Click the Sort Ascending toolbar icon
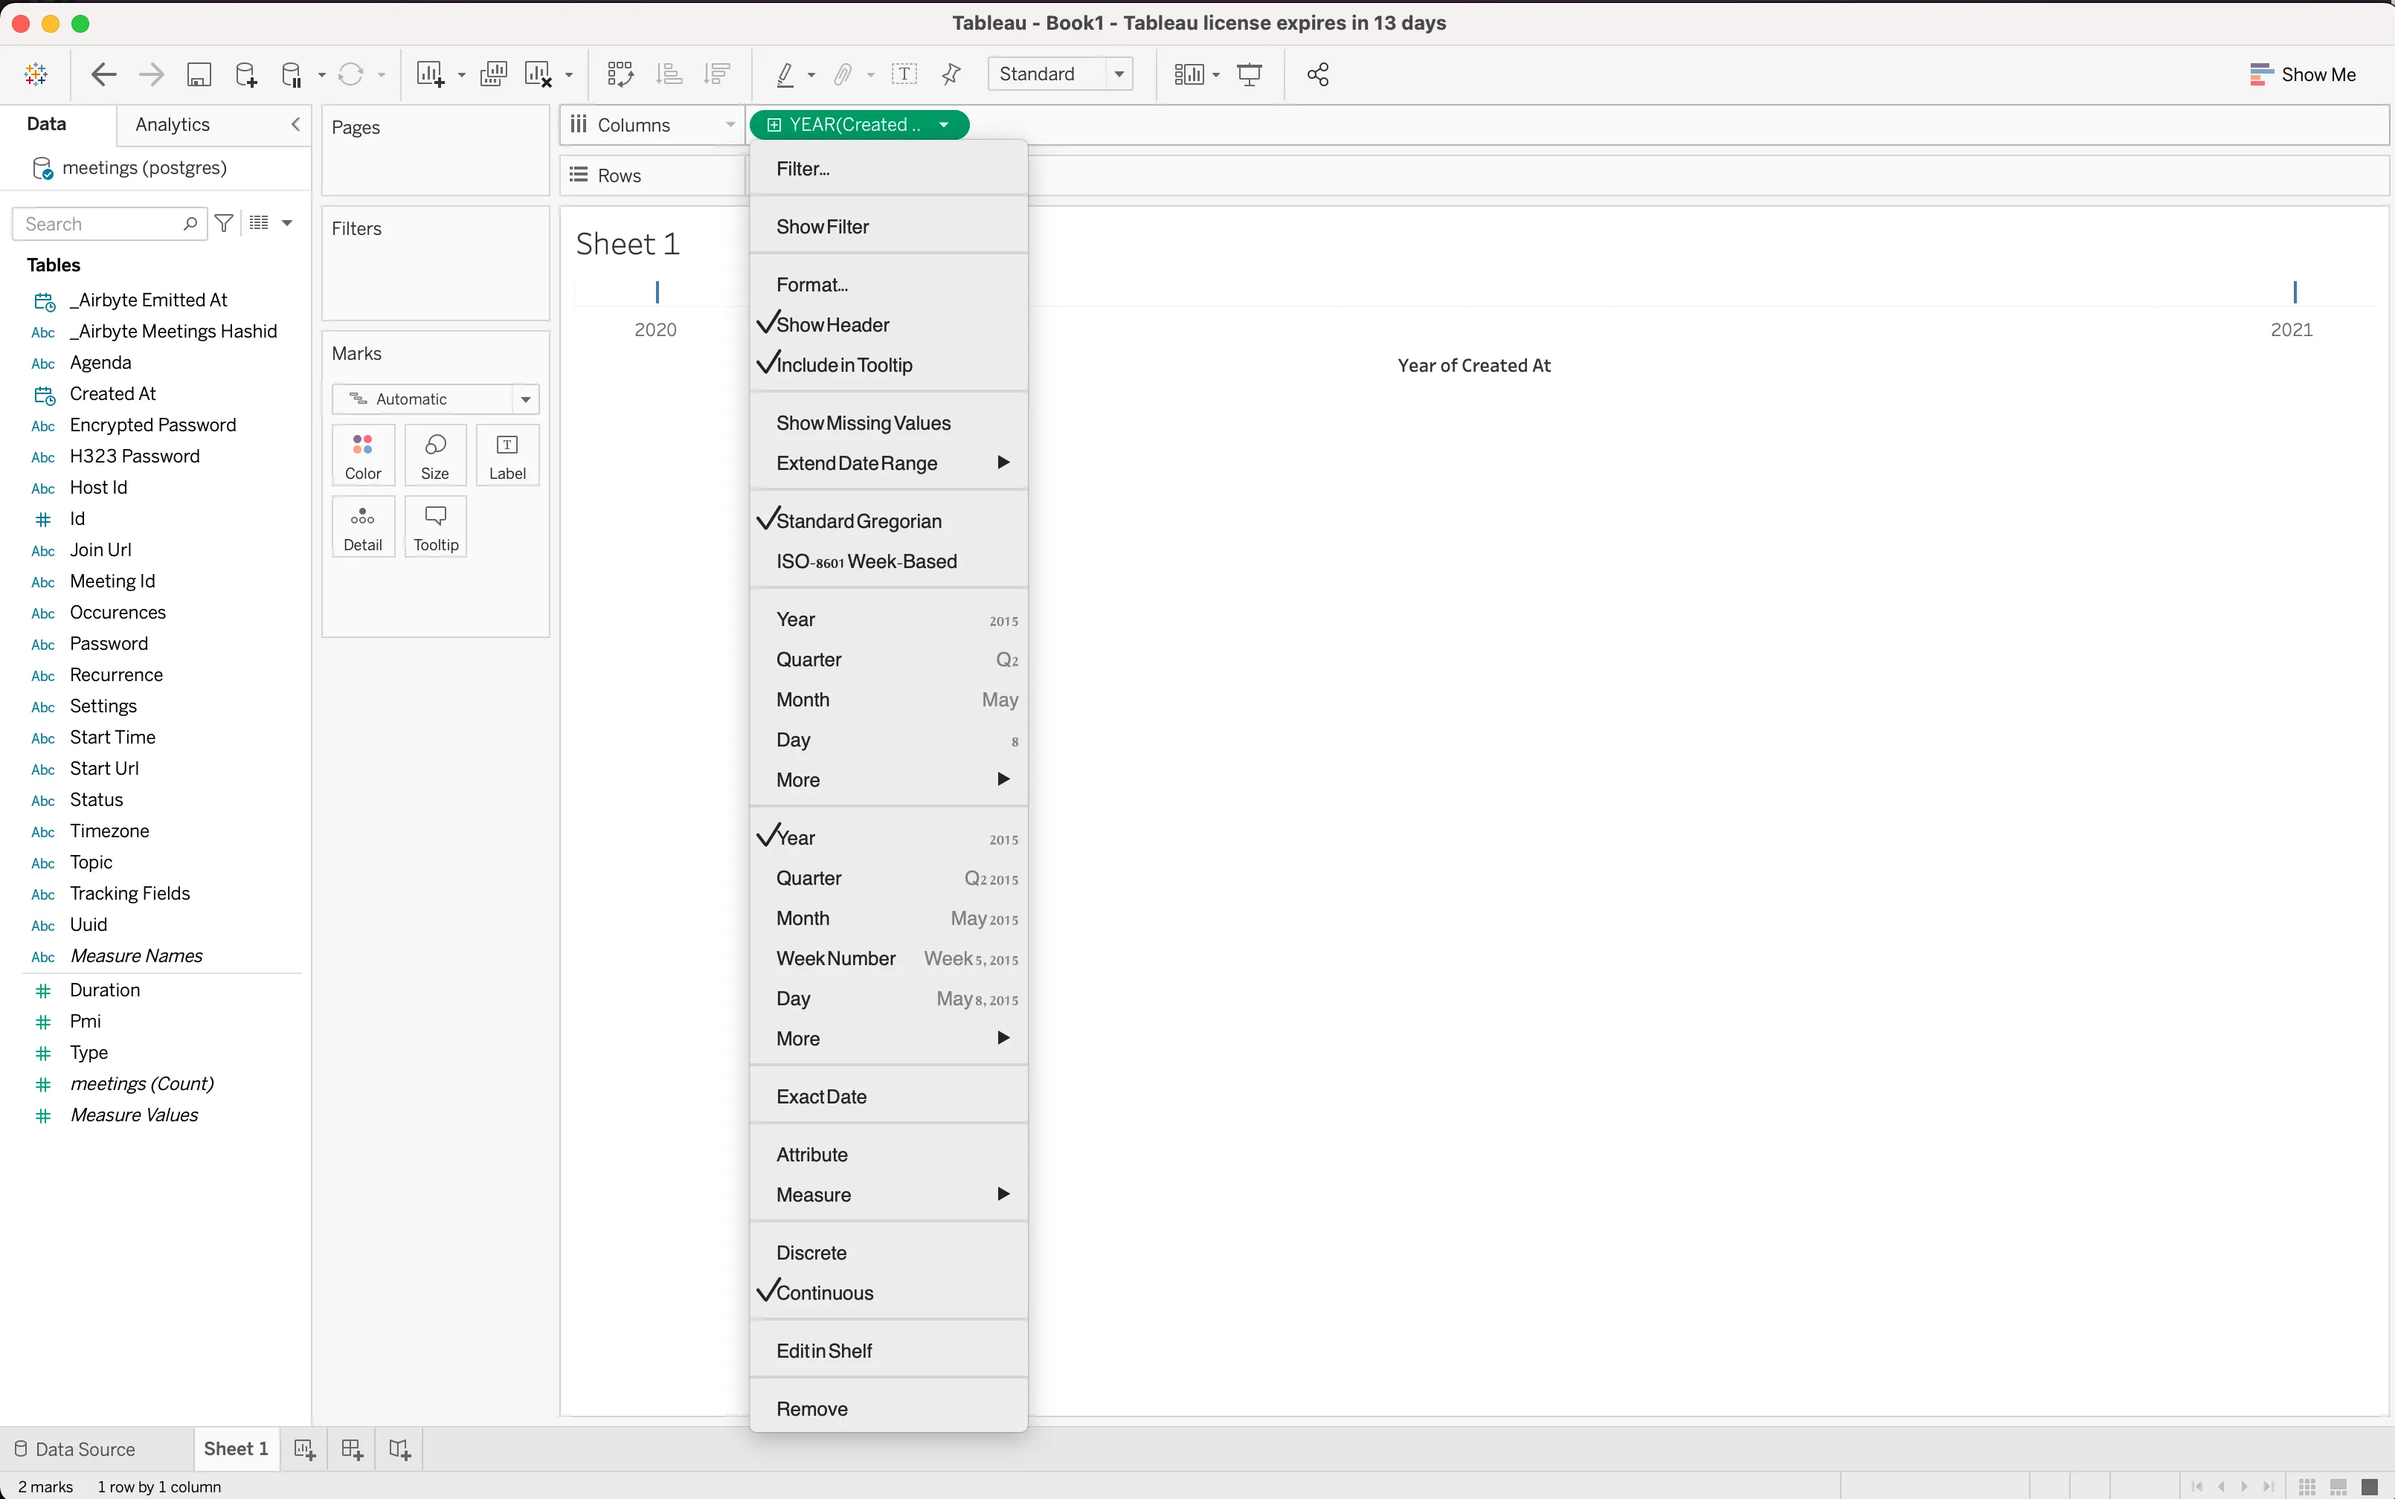Viewport: 2395px width, 1499px height. coord(669,74)
